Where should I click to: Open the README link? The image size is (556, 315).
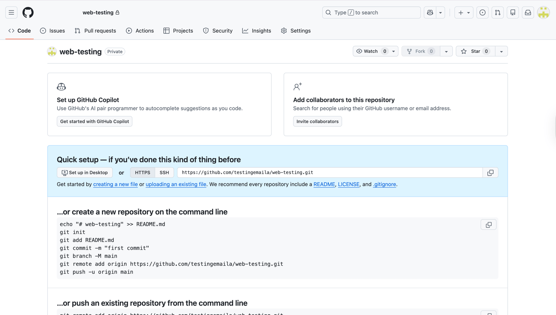324,184
